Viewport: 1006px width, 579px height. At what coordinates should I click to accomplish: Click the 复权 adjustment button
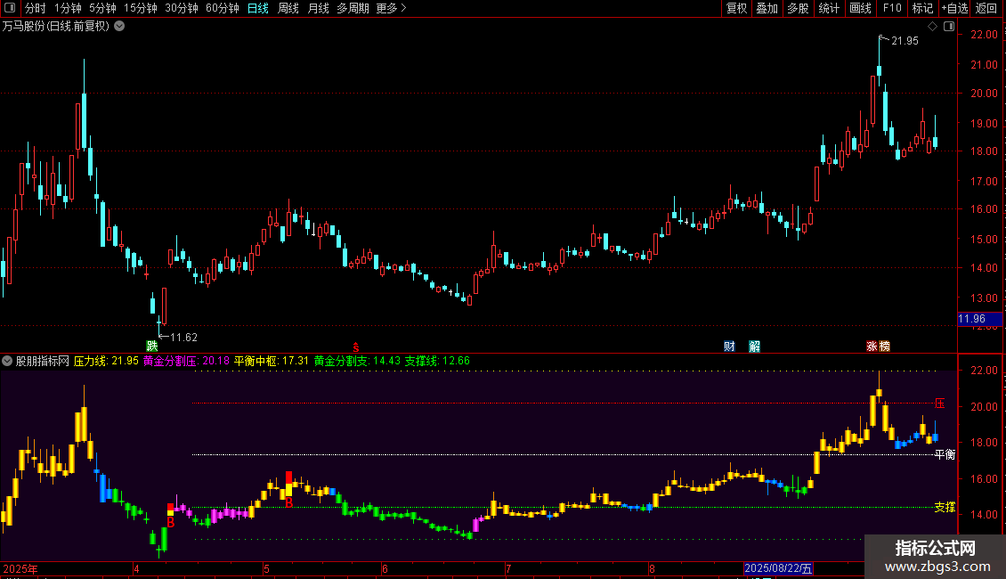pyautogui.click(x=736, y=8)
